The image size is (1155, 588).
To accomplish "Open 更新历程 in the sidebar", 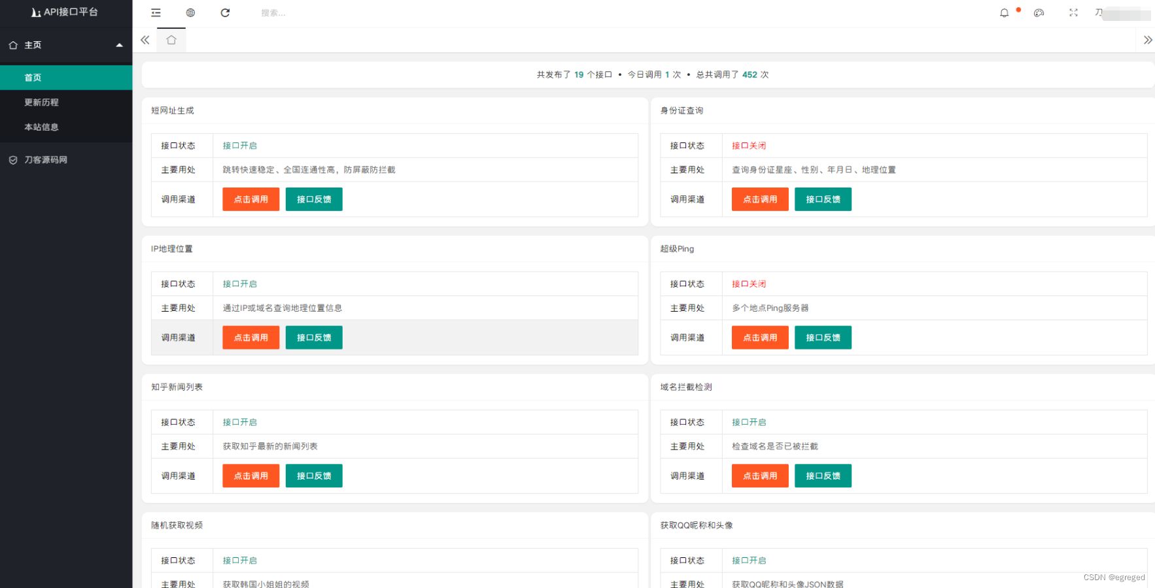I will coord(41,103).
